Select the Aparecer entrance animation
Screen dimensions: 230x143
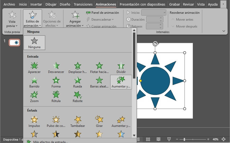(x=34, y=68)
